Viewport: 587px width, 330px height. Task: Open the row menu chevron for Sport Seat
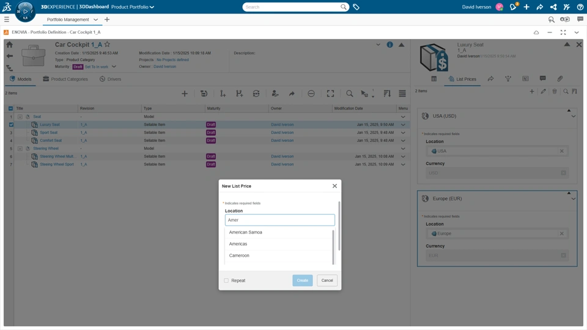click(403, 133)
